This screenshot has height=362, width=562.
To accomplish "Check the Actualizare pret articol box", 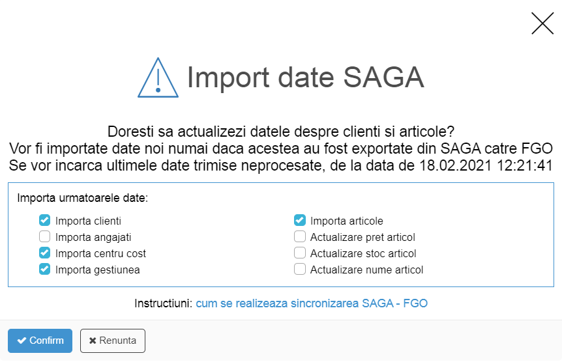I will (300, 237).
